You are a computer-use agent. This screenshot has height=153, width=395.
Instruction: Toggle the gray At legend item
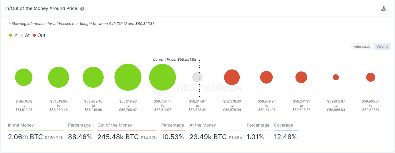25,35
